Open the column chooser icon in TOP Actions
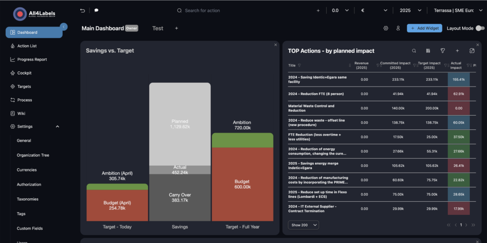The width and height of the screenshot is (487, 243). (428, 51)
